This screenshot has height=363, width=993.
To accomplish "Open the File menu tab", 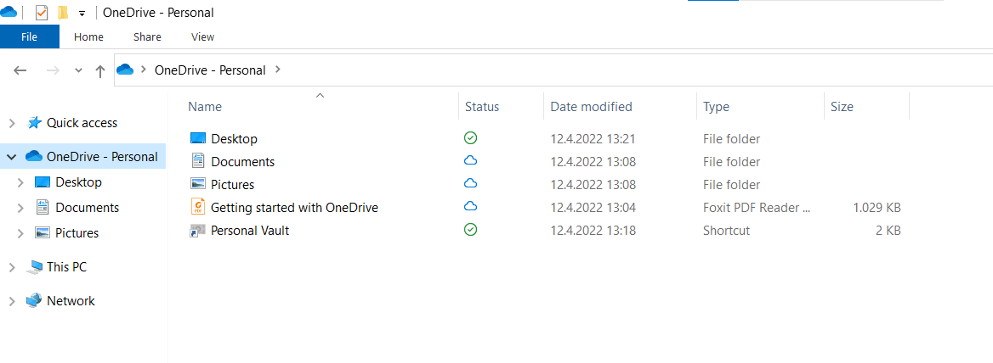I will (x=30, y=36).
